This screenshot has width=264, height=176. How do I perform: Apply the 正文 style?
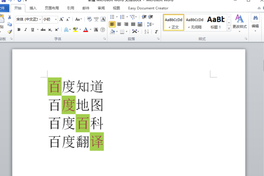tap(174, 22)
